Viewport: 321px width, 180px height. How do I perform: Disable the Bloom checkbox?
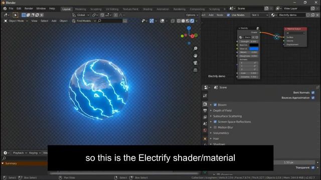point(215,105)
